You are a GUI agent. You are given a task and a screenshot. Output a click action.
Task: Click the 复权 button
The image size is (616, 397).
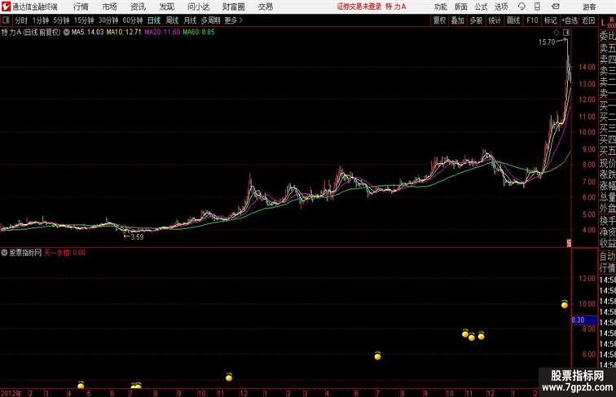[x=439, y=20]
